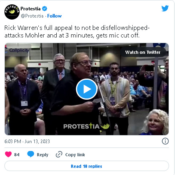175x175 pixels.
Task: Click the PROTESTIA watermark in video
Action: 86,126
